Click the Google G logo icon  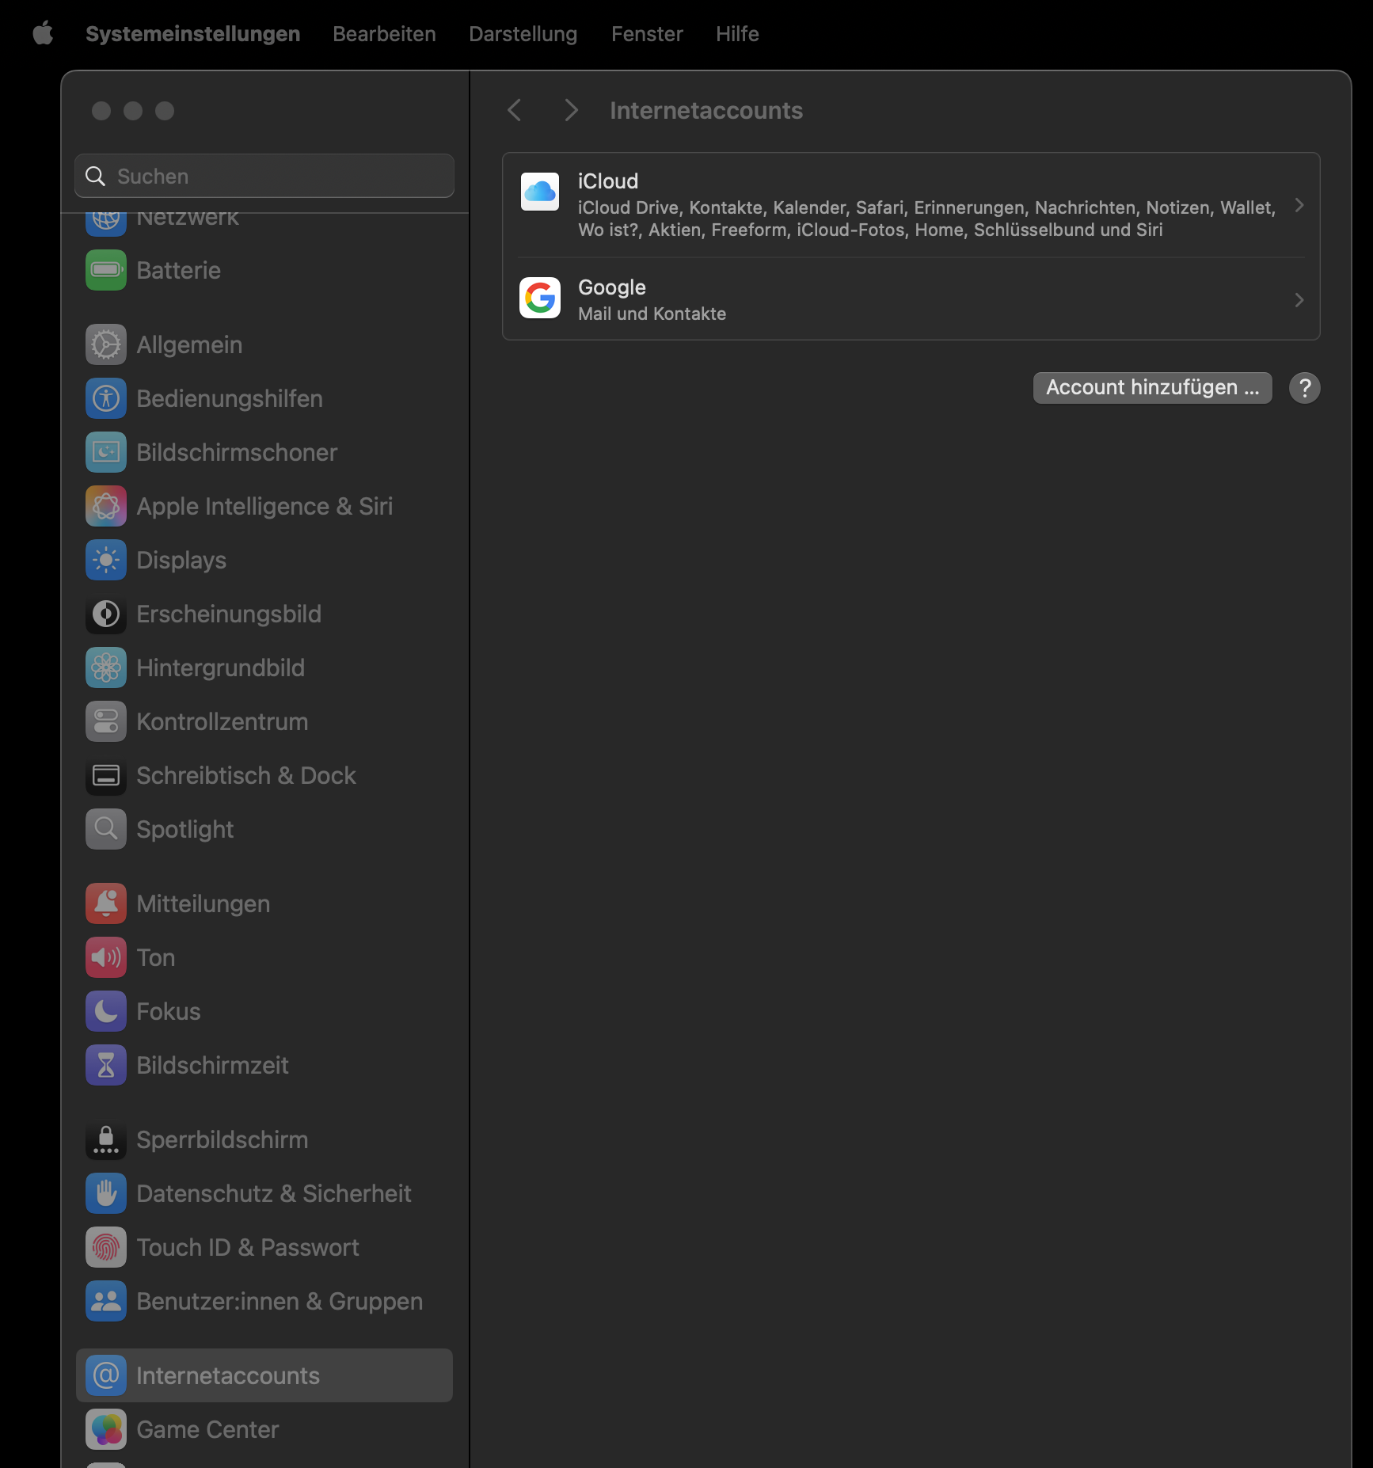(x=540, y=298)
